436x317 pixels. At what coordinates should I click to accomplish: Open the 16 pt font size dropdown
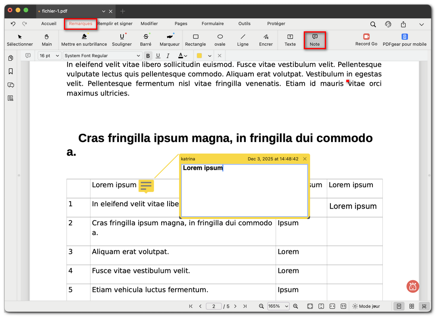point(49,56)
